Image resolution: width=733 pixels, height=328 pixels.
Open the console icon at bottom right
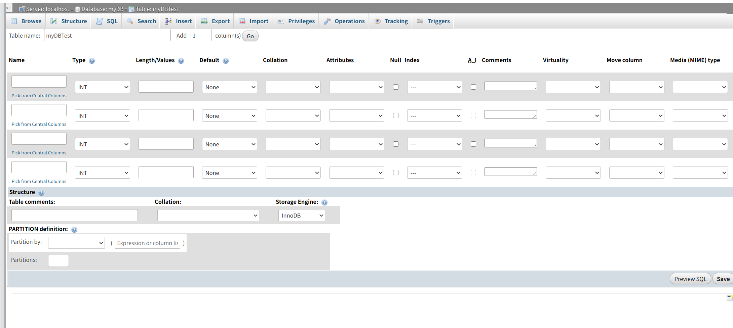[x=729, y=298]
